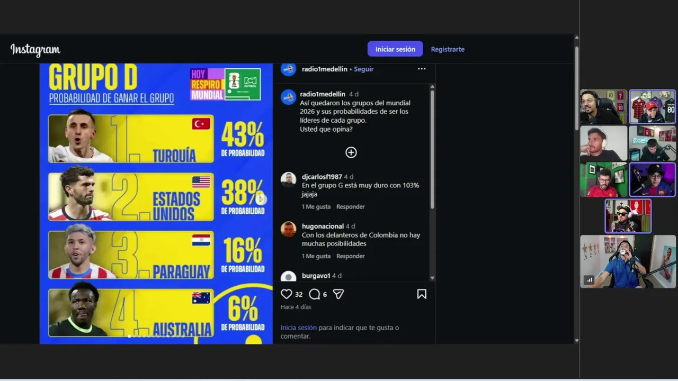The width and height of the screenshot is (678, 381).
Task: Click the Inicia sesión link below the post
Action: 299,328
